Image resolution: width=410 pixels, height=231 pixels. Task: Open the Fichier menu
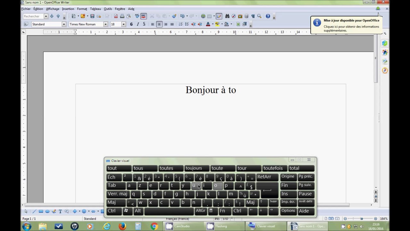point(26,9)
